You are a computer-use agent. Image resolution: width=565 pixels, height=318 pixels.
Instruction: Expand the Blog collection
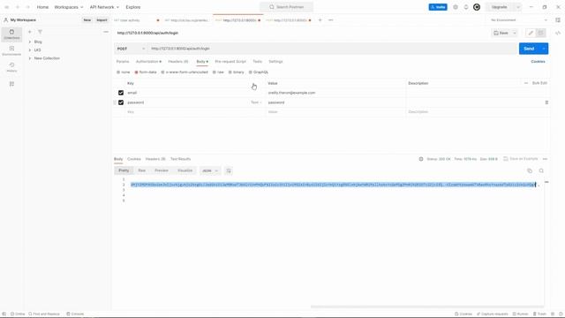coord(30,42)
